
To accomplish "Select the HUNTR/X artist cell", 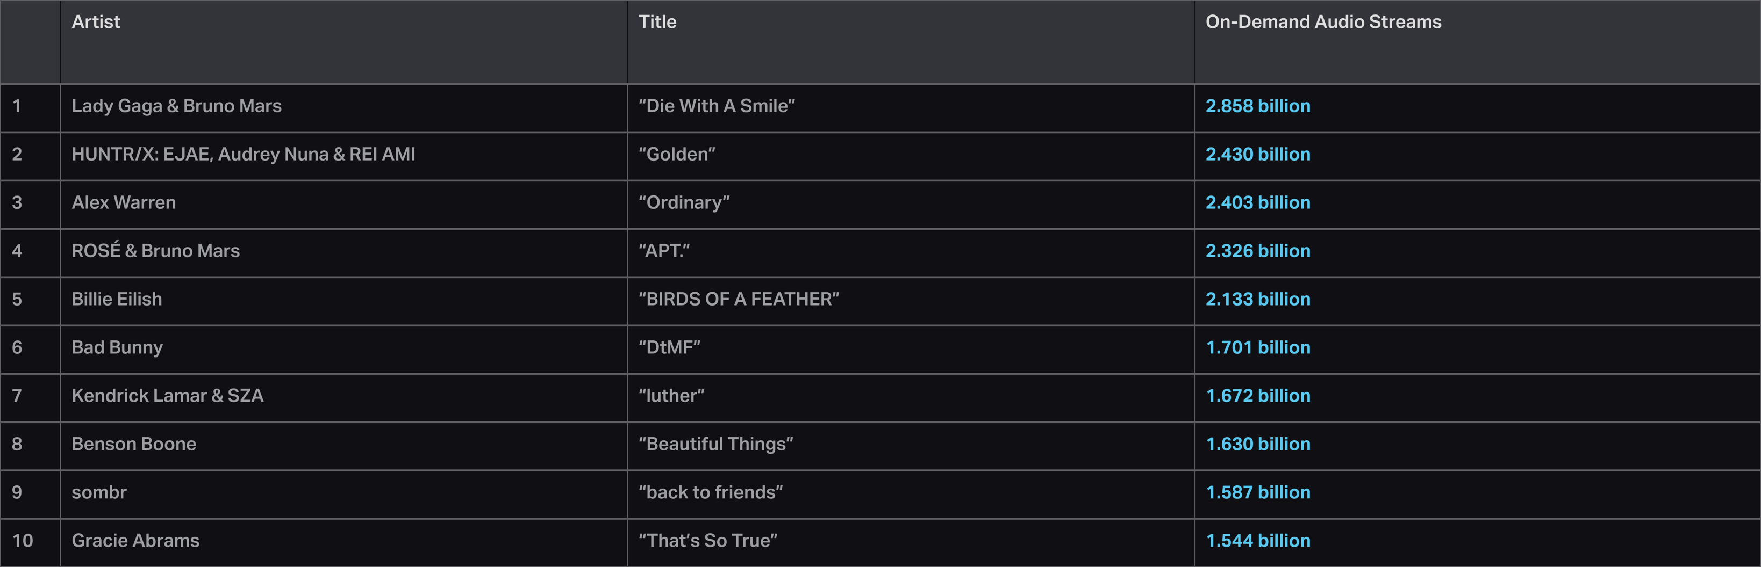I will (242, 155).
